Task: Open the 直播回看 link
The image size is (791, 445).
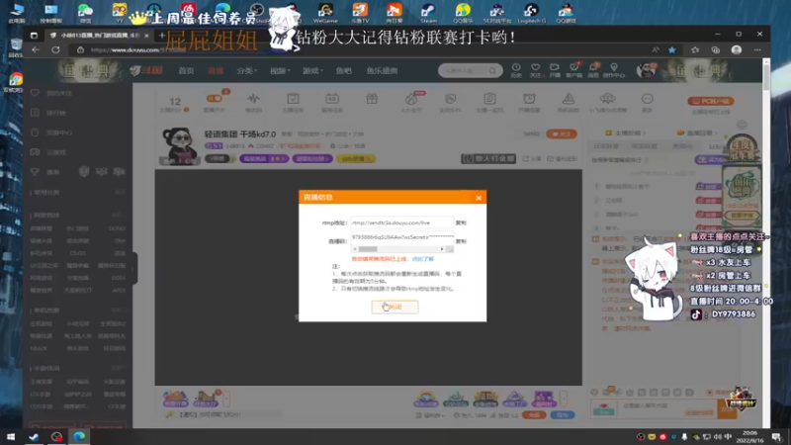Action: [x=697, y=133]
